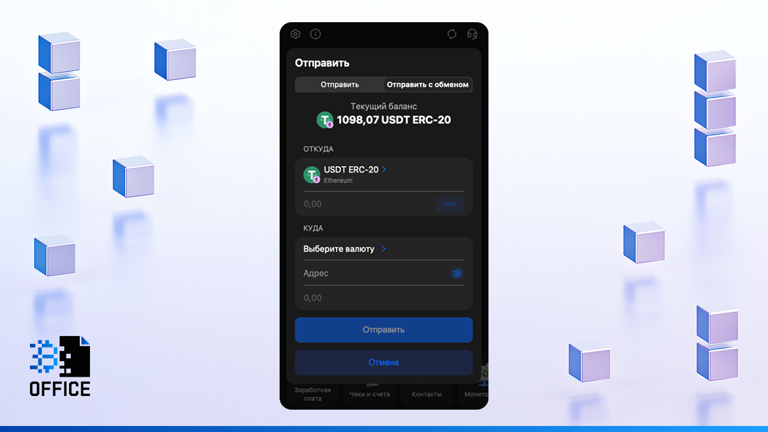Image resolution: width=768 pixels, height=432 pixels.
Task: Click the info circle icon
Action: (x=316, y=34)
